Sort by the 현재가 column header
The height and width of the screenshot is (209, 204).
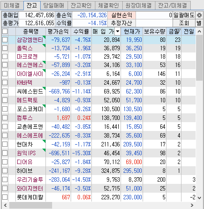[x=132, y=31]
